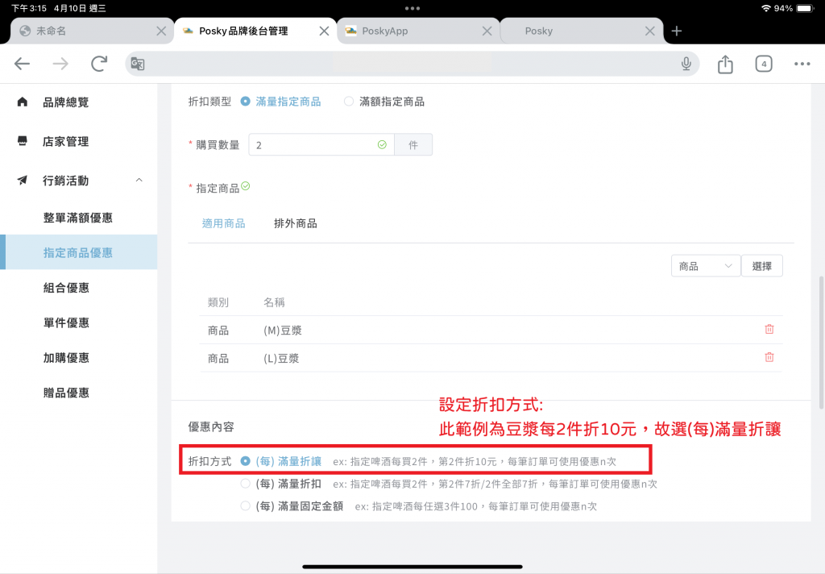Select 滿額指定商品 discount type
The width and height of the screenshot is (825, 574).
tap(384, 102)
